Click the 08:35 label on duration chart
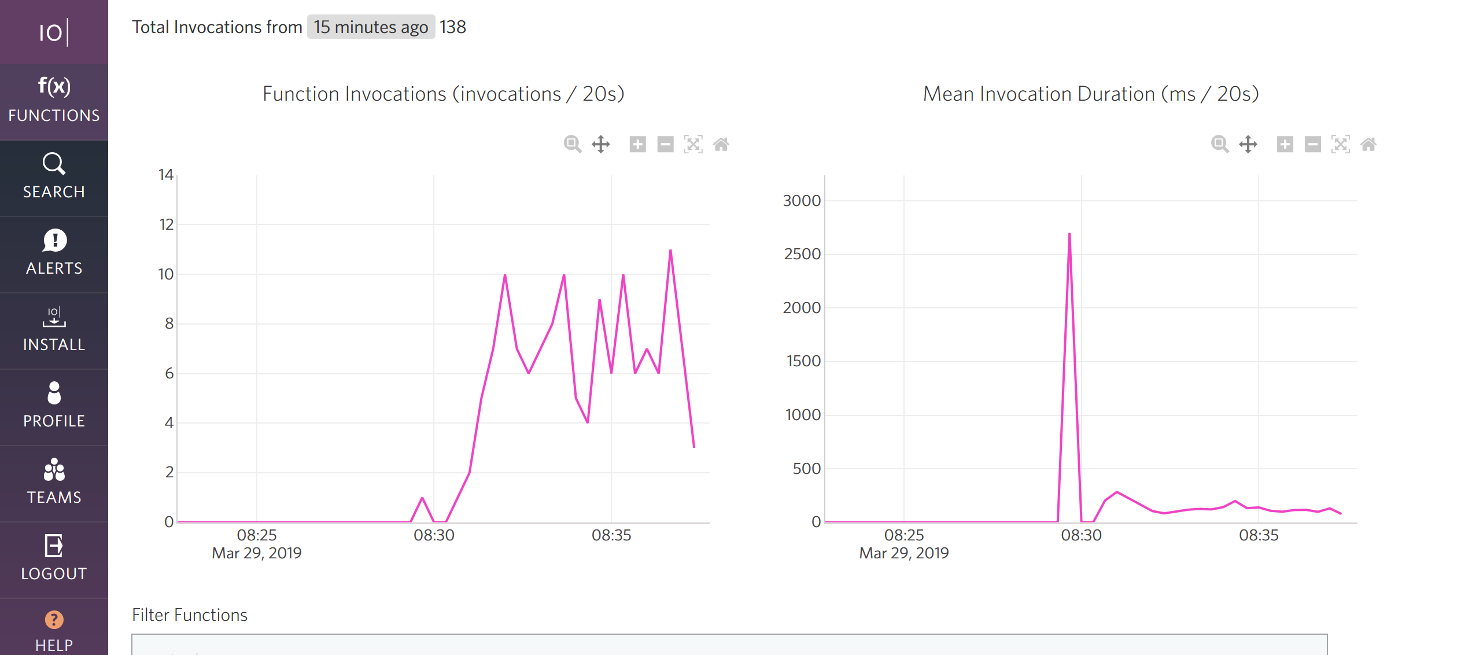 [x=1259, y=535]
